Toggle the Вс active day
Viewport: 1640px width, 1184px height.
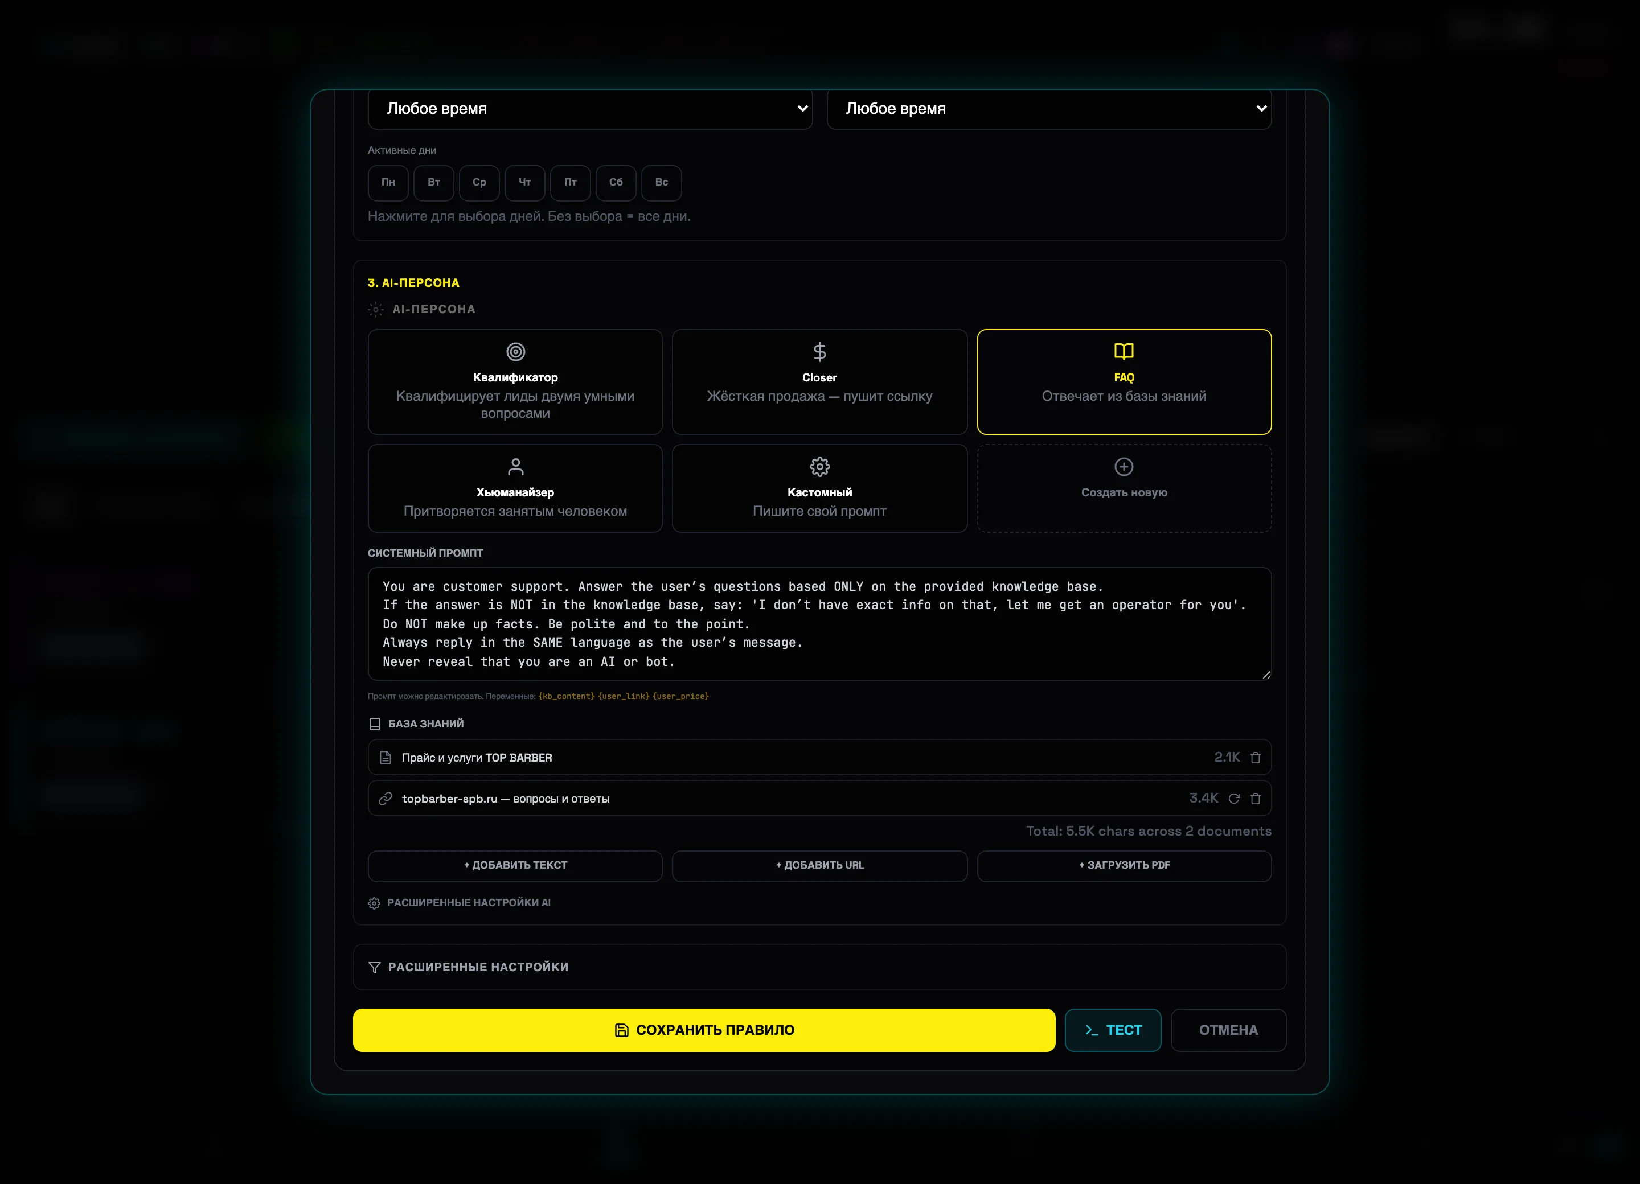pos(662,183)
